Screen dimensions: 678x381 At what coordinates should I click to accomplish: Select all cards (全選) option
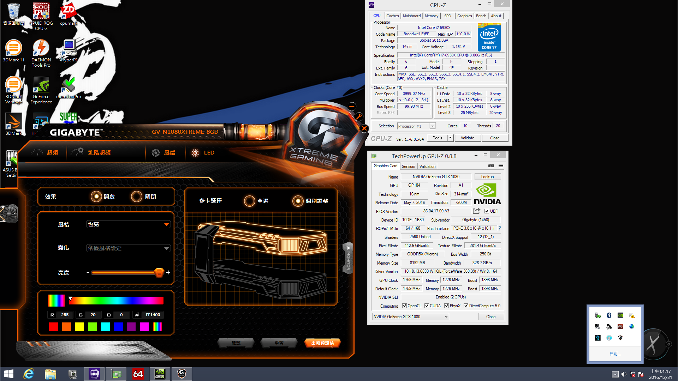[250, 201]
